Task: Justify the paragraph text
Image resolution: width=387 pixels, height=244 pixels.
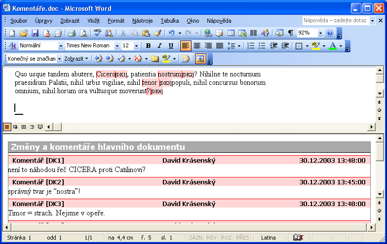Action: (x=219, y=45)
